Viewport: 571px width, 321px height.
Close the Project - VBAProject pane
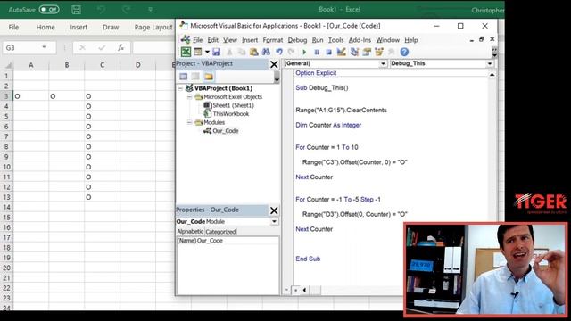(x=274, y=64)
